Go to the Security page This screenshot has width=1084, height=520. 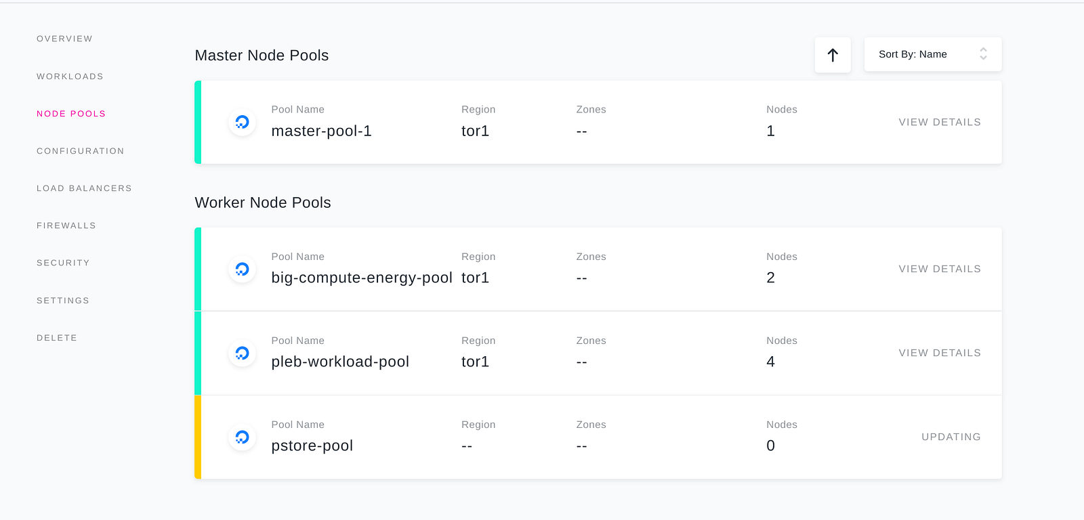tap(63, 263)
